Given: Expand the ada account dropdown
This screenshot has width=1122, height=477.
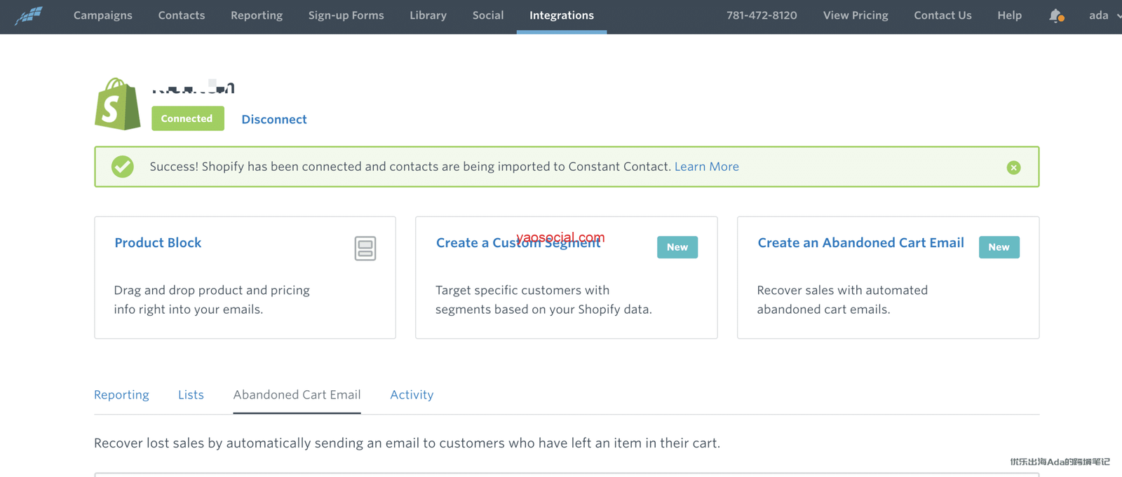Looking at the screenshot, I should pyautogui.click(x=1104, y=15).
